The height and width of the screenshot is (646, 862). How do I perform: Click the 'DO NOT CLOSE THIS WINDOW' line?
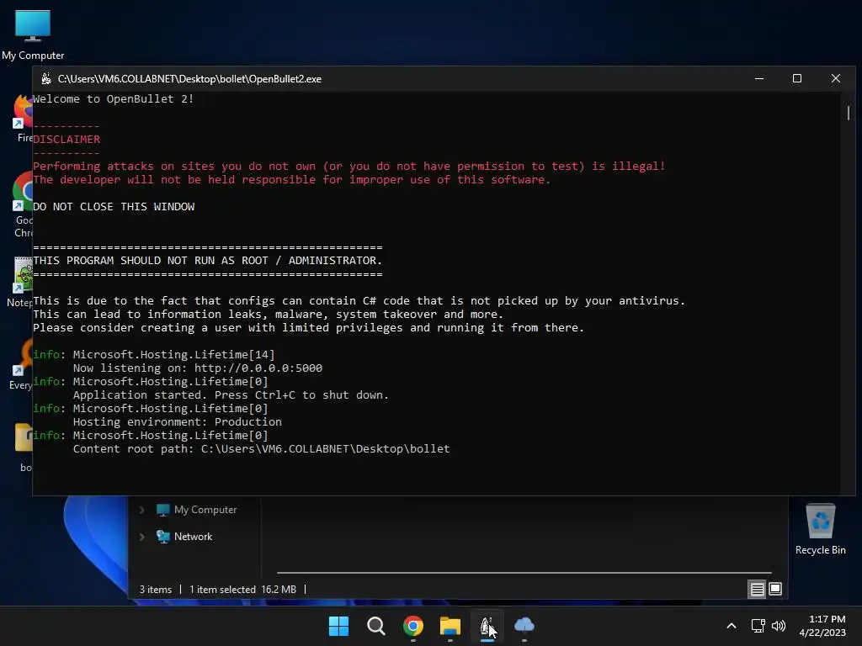114,207
